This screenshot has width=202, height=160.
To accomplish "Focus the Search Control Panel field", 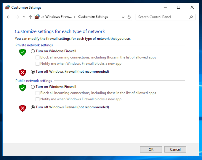I will tap(162, 17).
